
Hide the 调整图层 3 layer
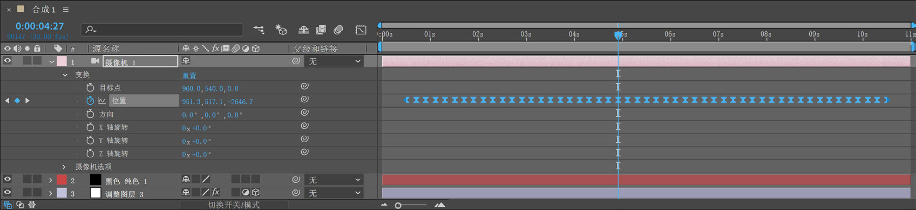[8, 192]
